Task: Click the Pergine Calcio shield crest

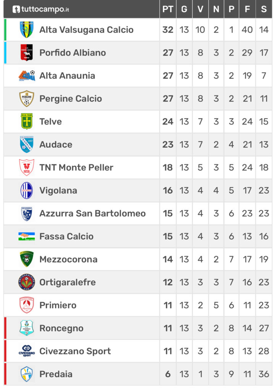Action: point(27,99)
